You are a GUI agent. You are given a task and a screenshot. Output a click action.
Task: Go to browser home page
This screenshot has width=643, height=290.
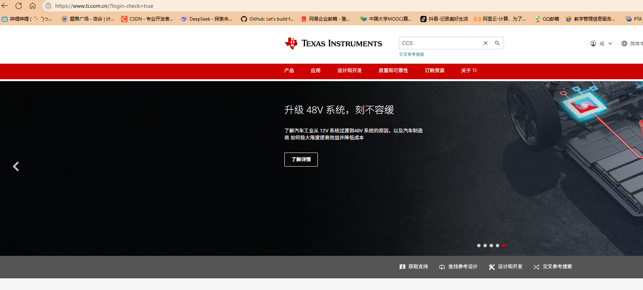coord(33,6)
